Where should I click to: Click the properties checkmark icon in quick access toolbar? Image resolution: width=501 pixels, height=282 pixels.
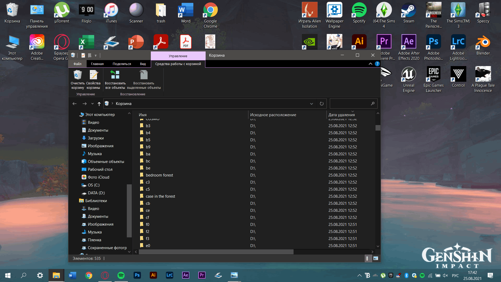coord(83,55)
